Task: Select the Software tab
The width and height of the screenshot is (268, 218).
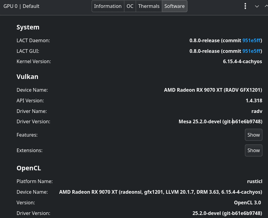Action: point(175,6)
